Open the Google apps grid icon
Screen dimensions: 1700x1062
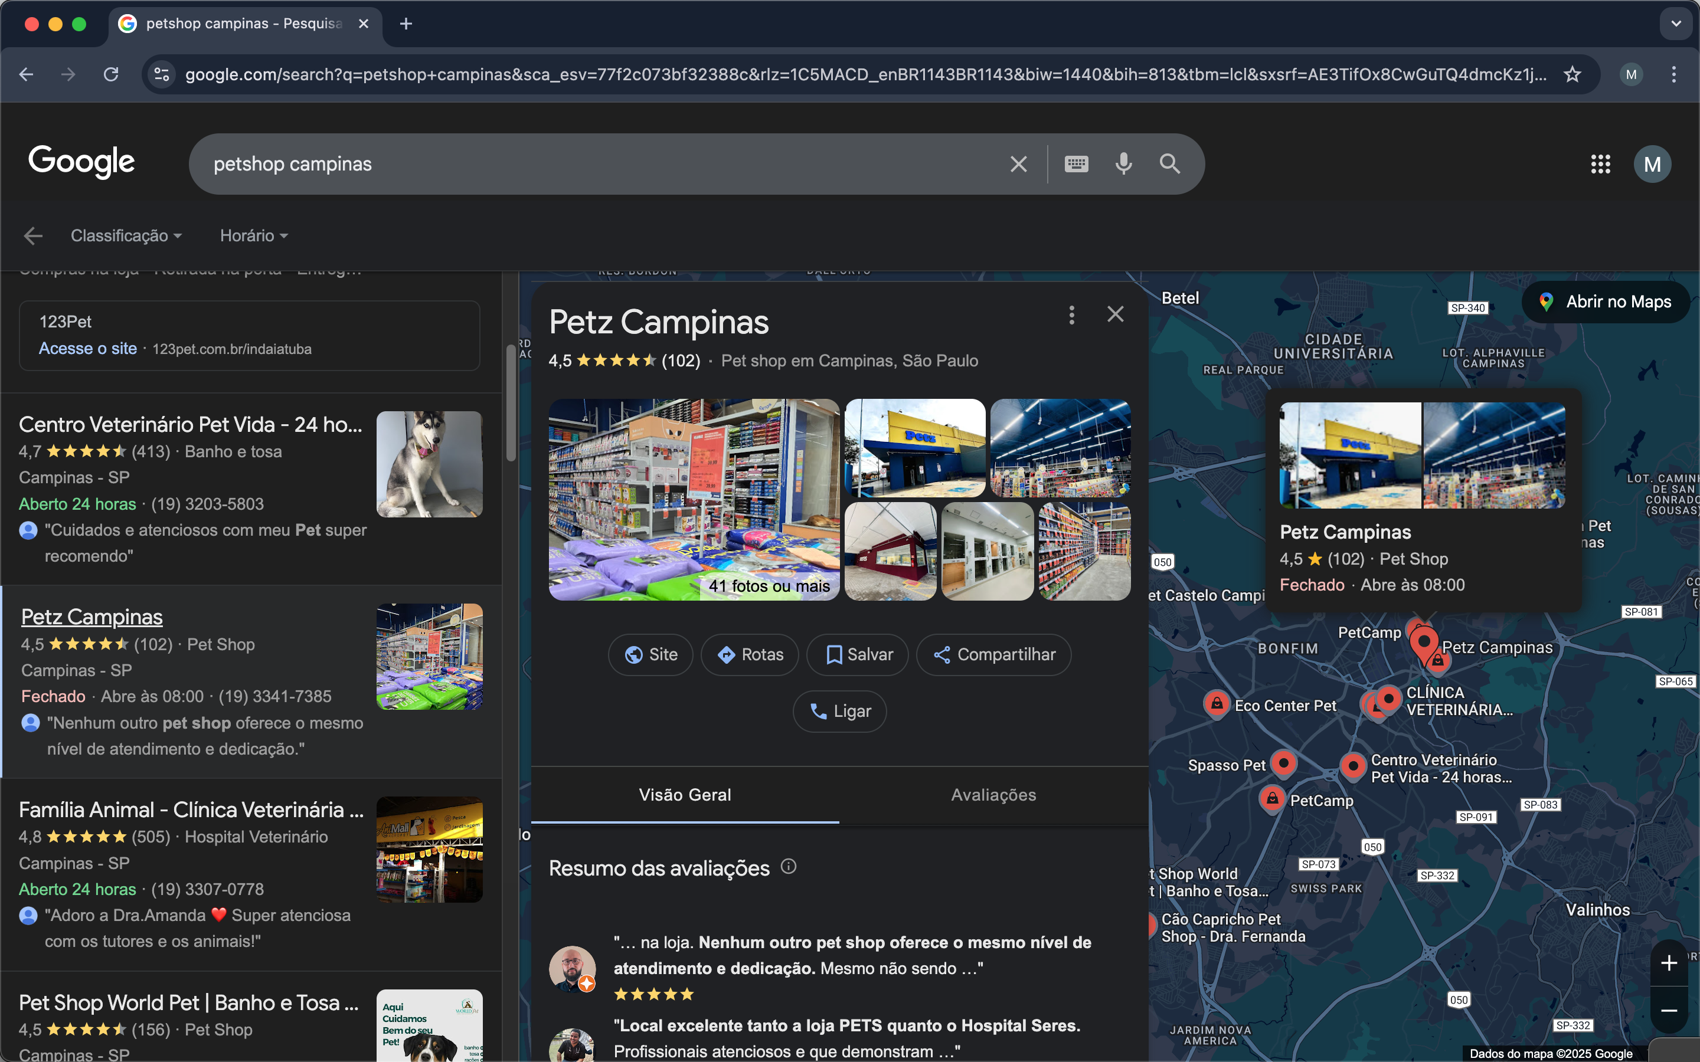click(x=1600, y=165)
